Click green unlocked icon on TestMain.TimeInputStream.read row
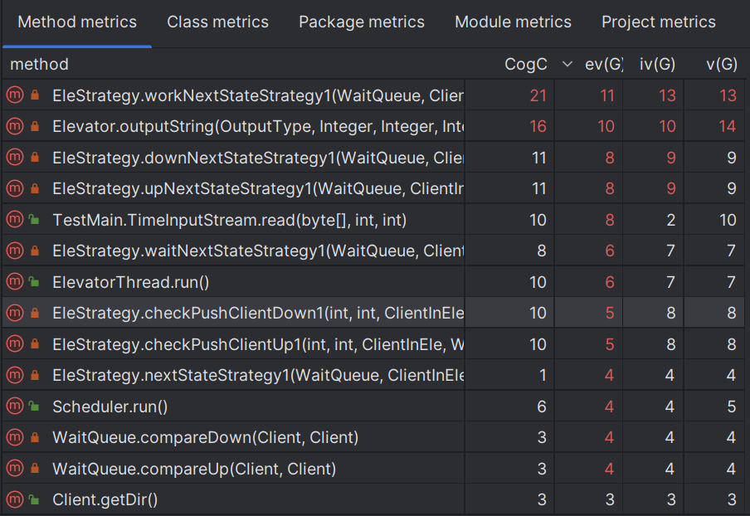The height and width of the screenshot is (516, 750). point(35,220)
